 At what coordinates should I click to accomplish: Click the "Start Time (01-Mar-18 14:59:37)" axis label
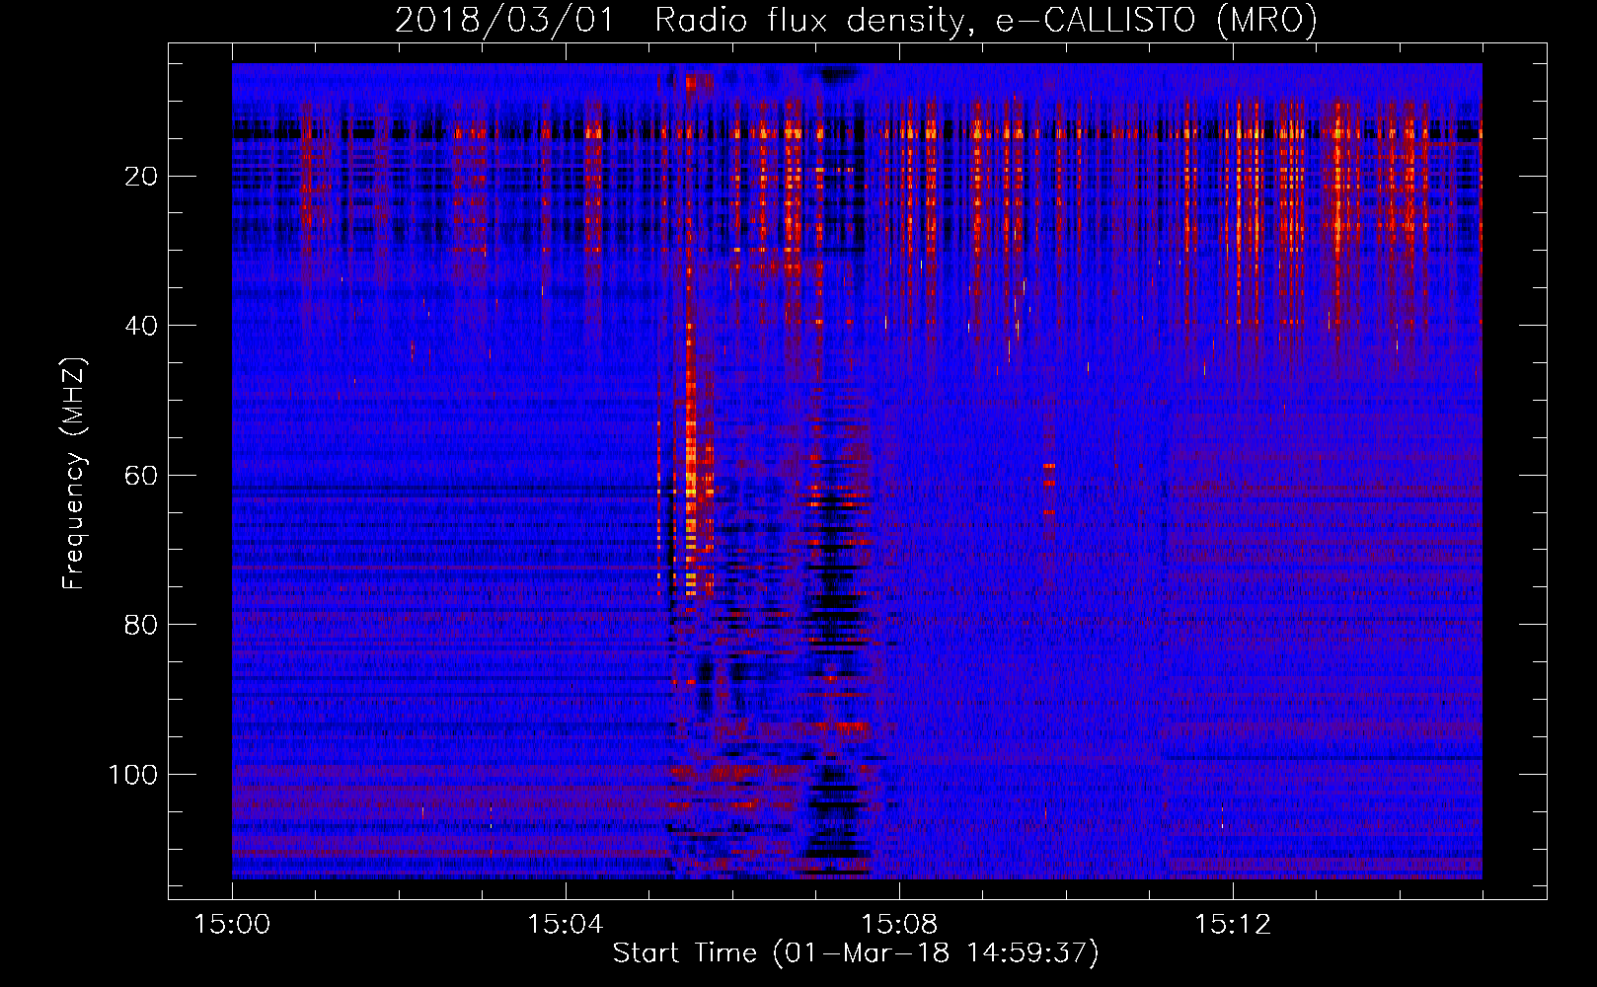[x=856, y=953]
